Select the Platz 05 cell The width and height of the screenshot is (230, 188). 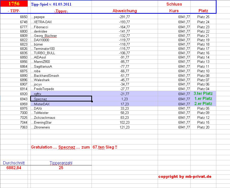pos(203,108)
